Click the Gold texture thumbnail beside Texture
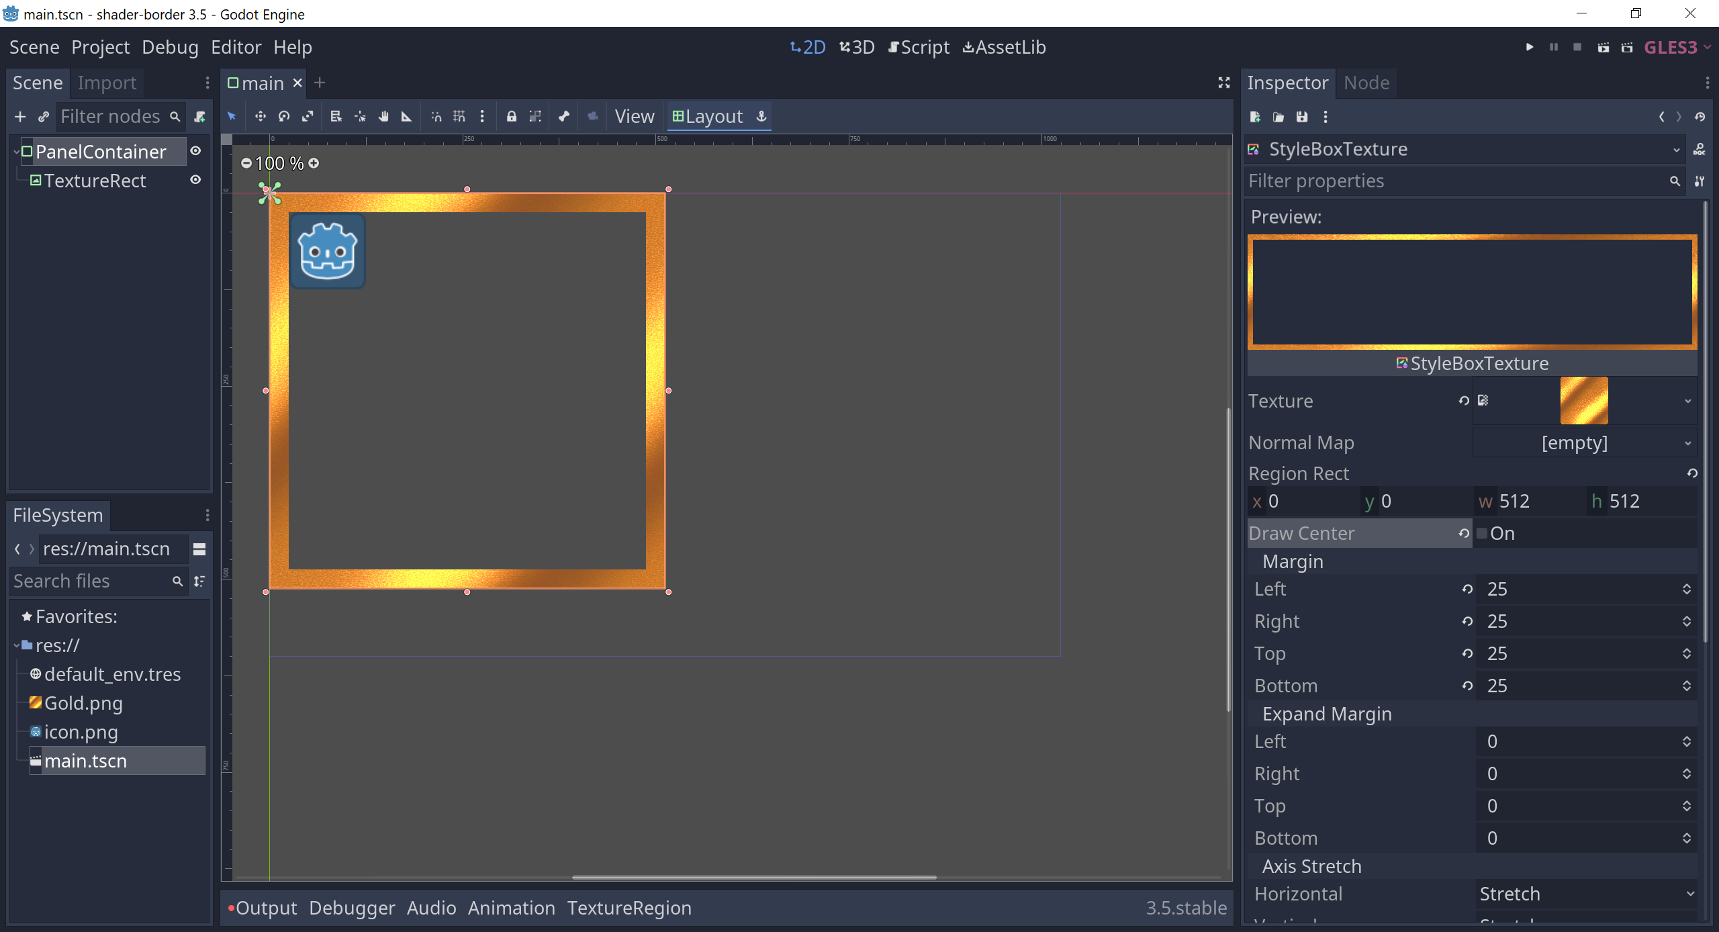 pos(1584,400)
